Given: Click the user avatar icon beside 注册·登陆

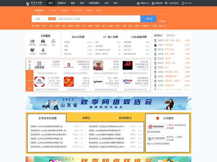Looking at the screenshot, I should click(166, 3).
